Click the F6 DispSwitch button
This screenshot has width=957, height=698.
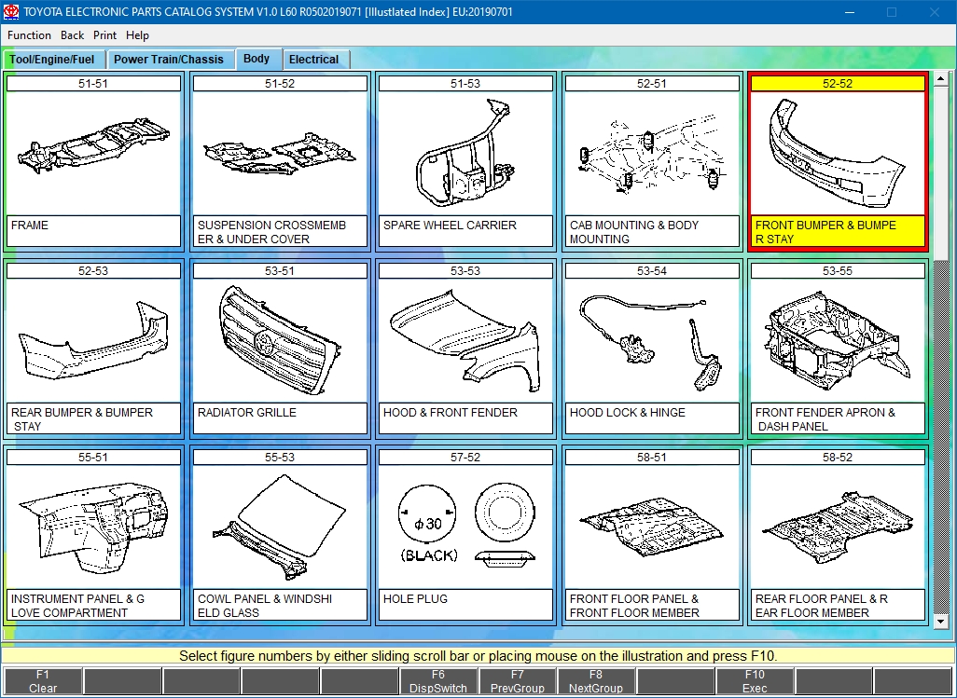coord(438,681)
